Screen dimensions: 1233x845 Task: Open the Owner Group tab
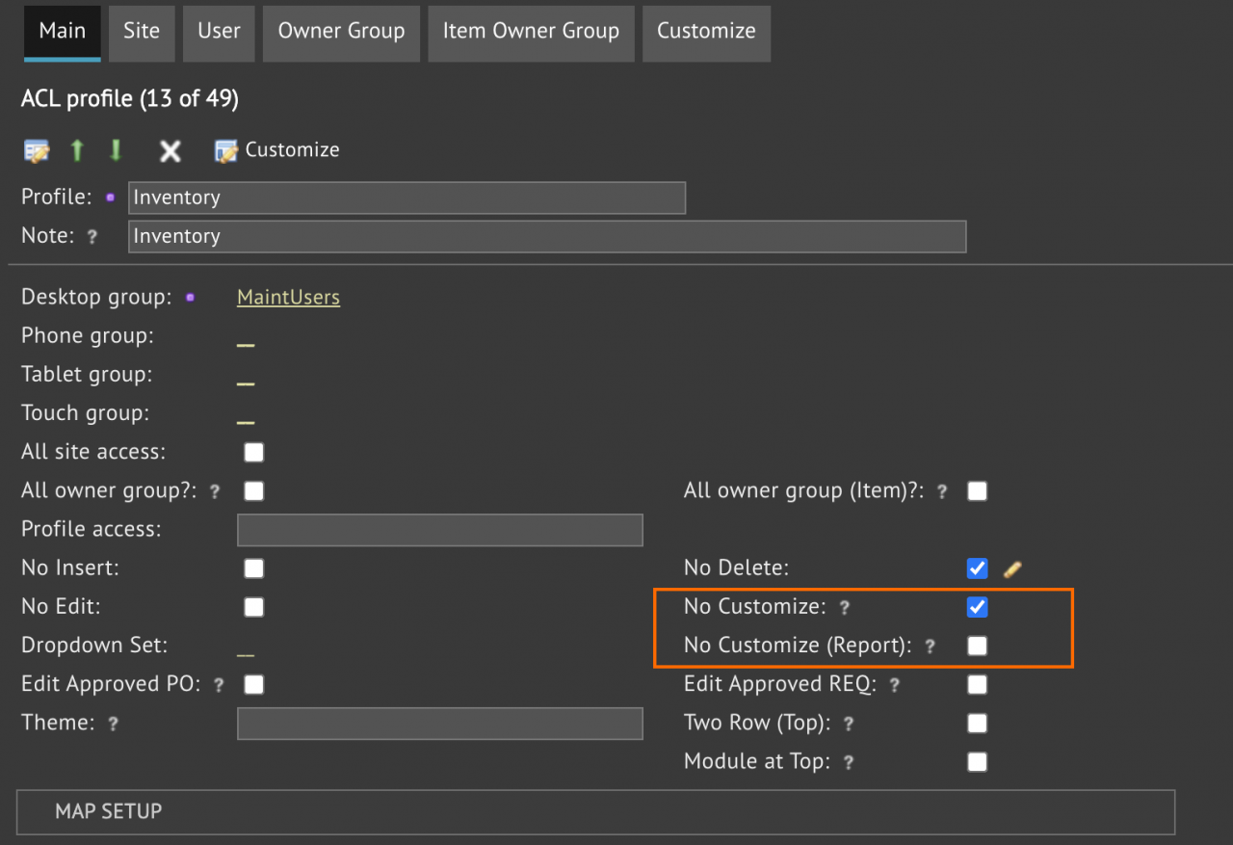point(341,32)
